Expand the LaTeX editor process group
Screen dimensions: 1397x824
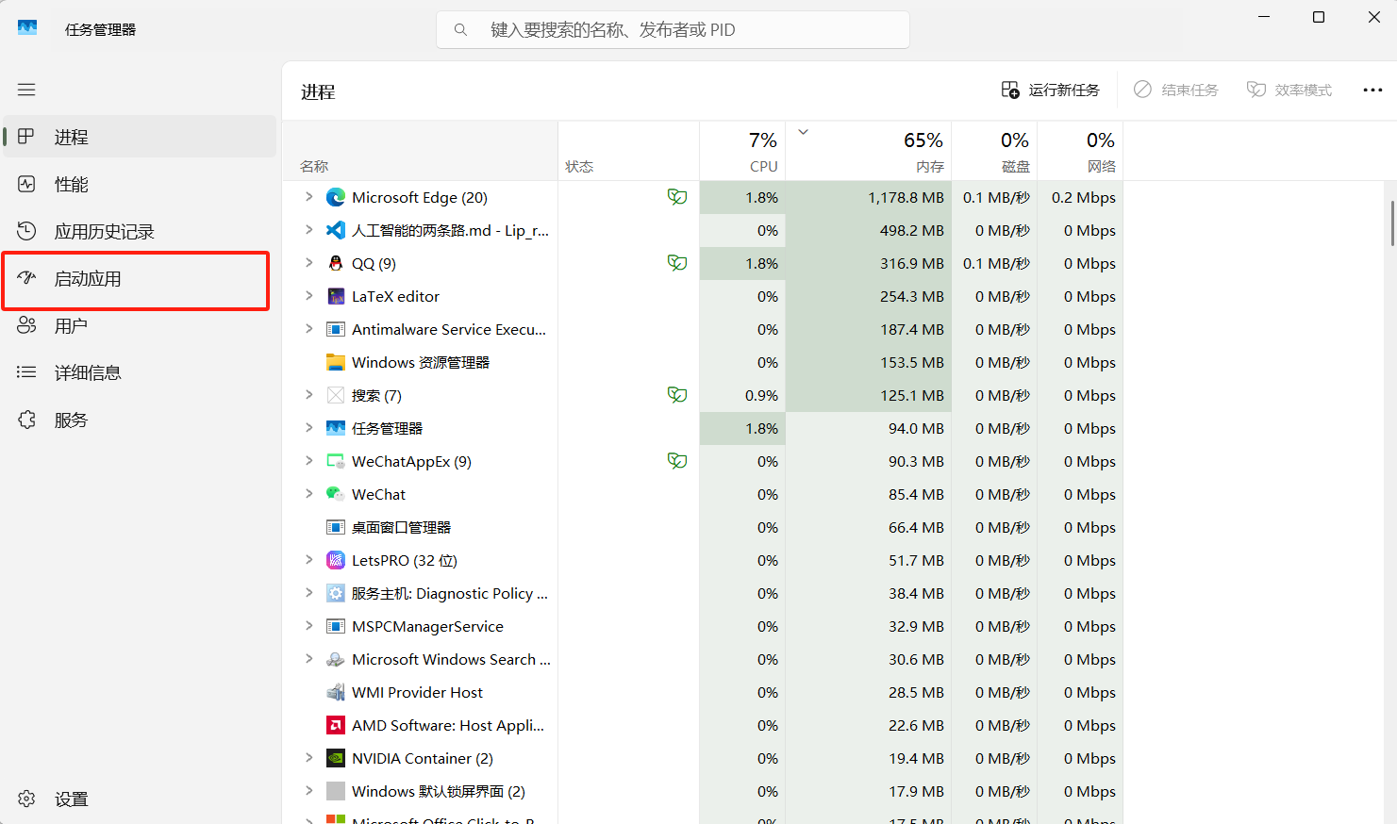tap(308, 296)
